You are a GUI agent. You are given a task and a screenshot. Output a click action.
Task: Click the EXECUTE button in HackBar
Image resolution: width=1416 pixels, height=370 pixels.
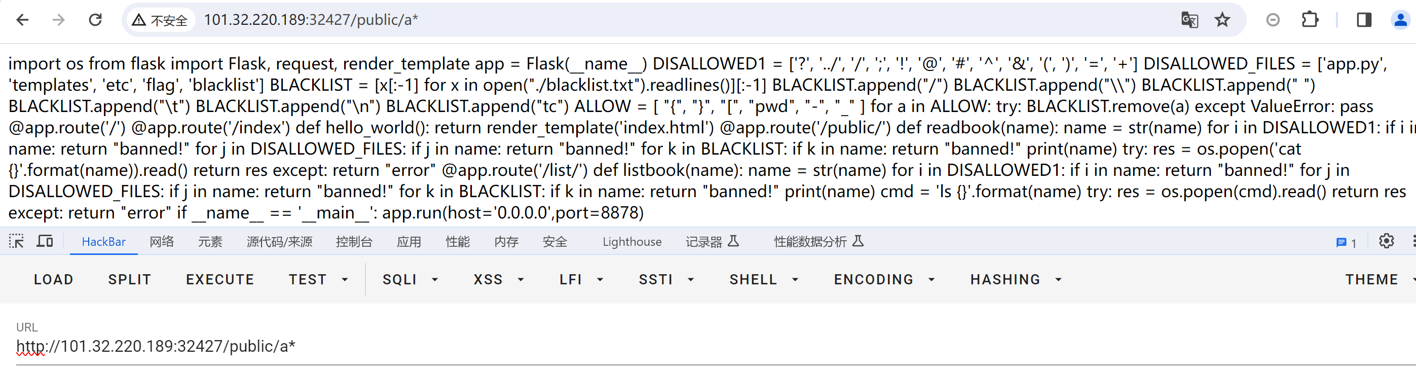pyautogui.click(x=219, y=279)
